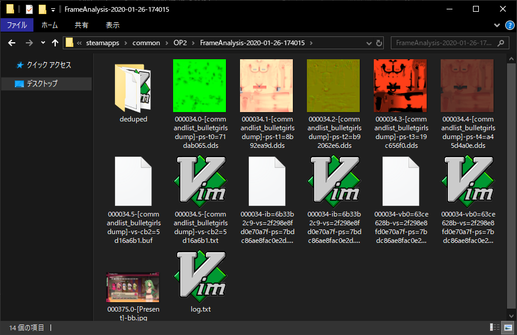
Task: Expand the chevron after common breadcrumb
Action: (x=167, y=43)
